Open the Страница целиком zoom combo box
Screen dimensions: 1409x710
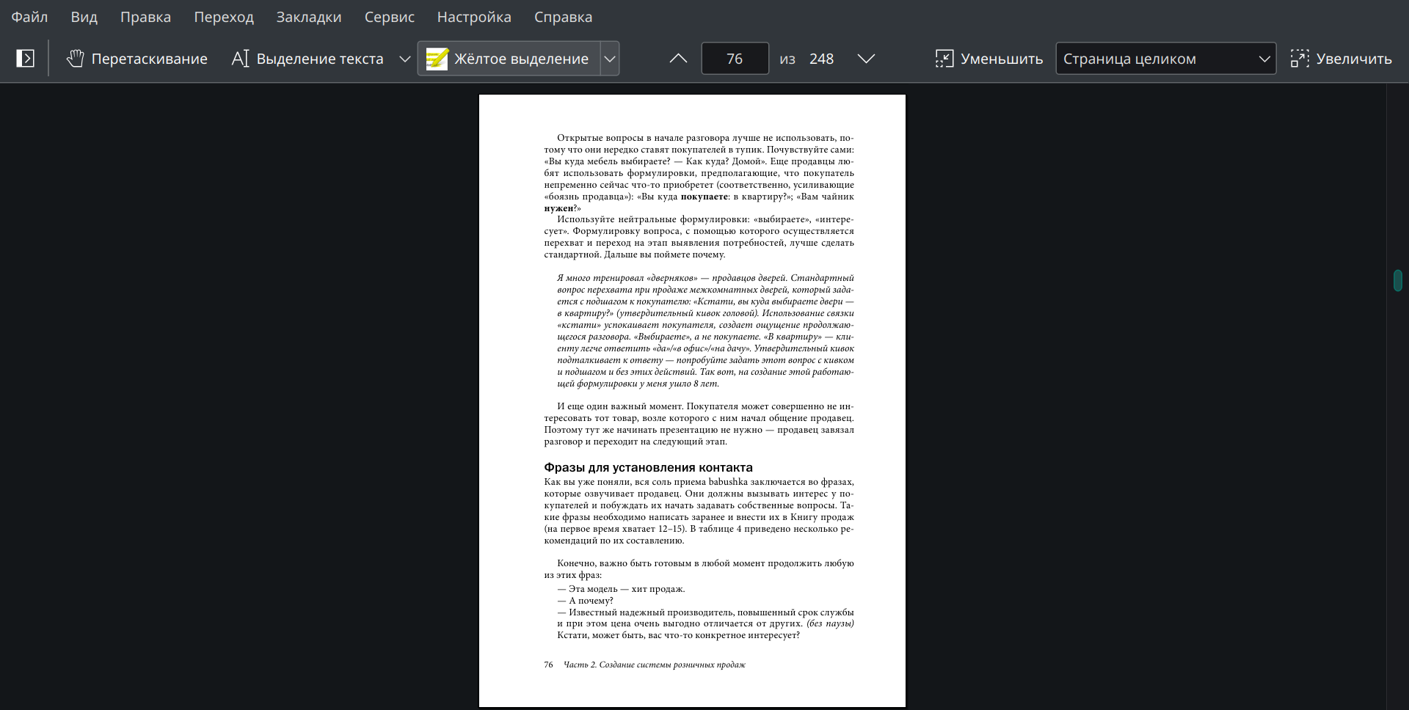tap(1165, 59)
